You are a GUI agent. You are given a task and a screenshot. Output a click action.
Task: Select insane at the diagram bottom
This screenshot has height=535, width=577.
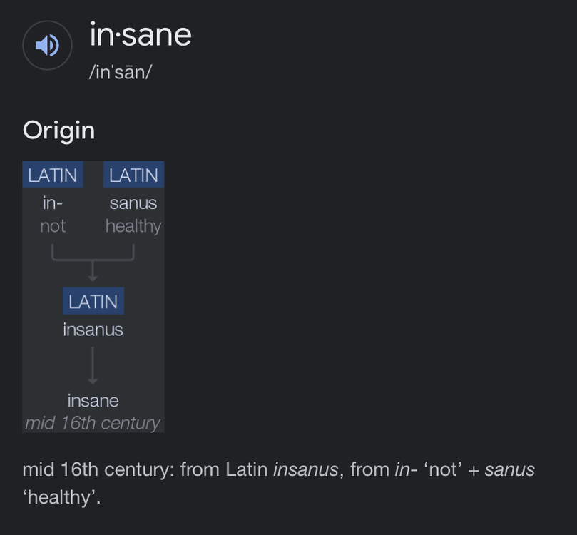coord(93,401)
